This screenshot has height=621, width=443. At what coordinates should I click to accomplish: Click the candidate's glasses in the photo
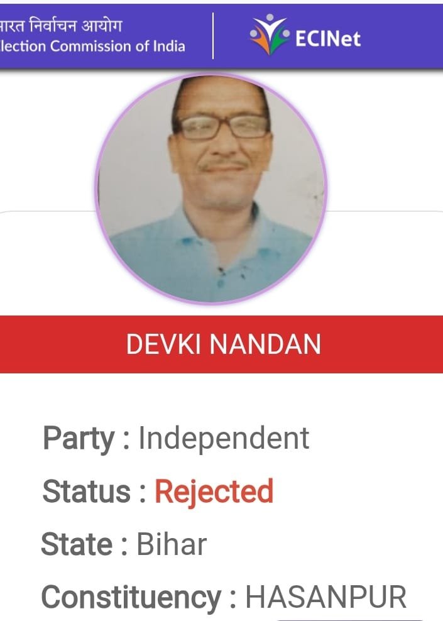[x=224, y=127]
